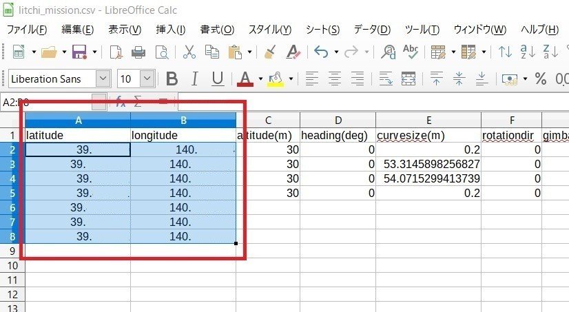Align cell content to top
This screenshot has width=569, height=312.
(x=437, y=79)
